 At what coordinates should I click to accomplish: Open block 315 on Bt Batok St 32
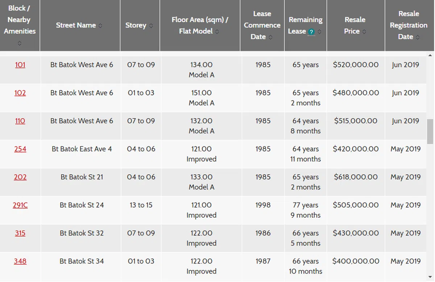pos(20,233)
